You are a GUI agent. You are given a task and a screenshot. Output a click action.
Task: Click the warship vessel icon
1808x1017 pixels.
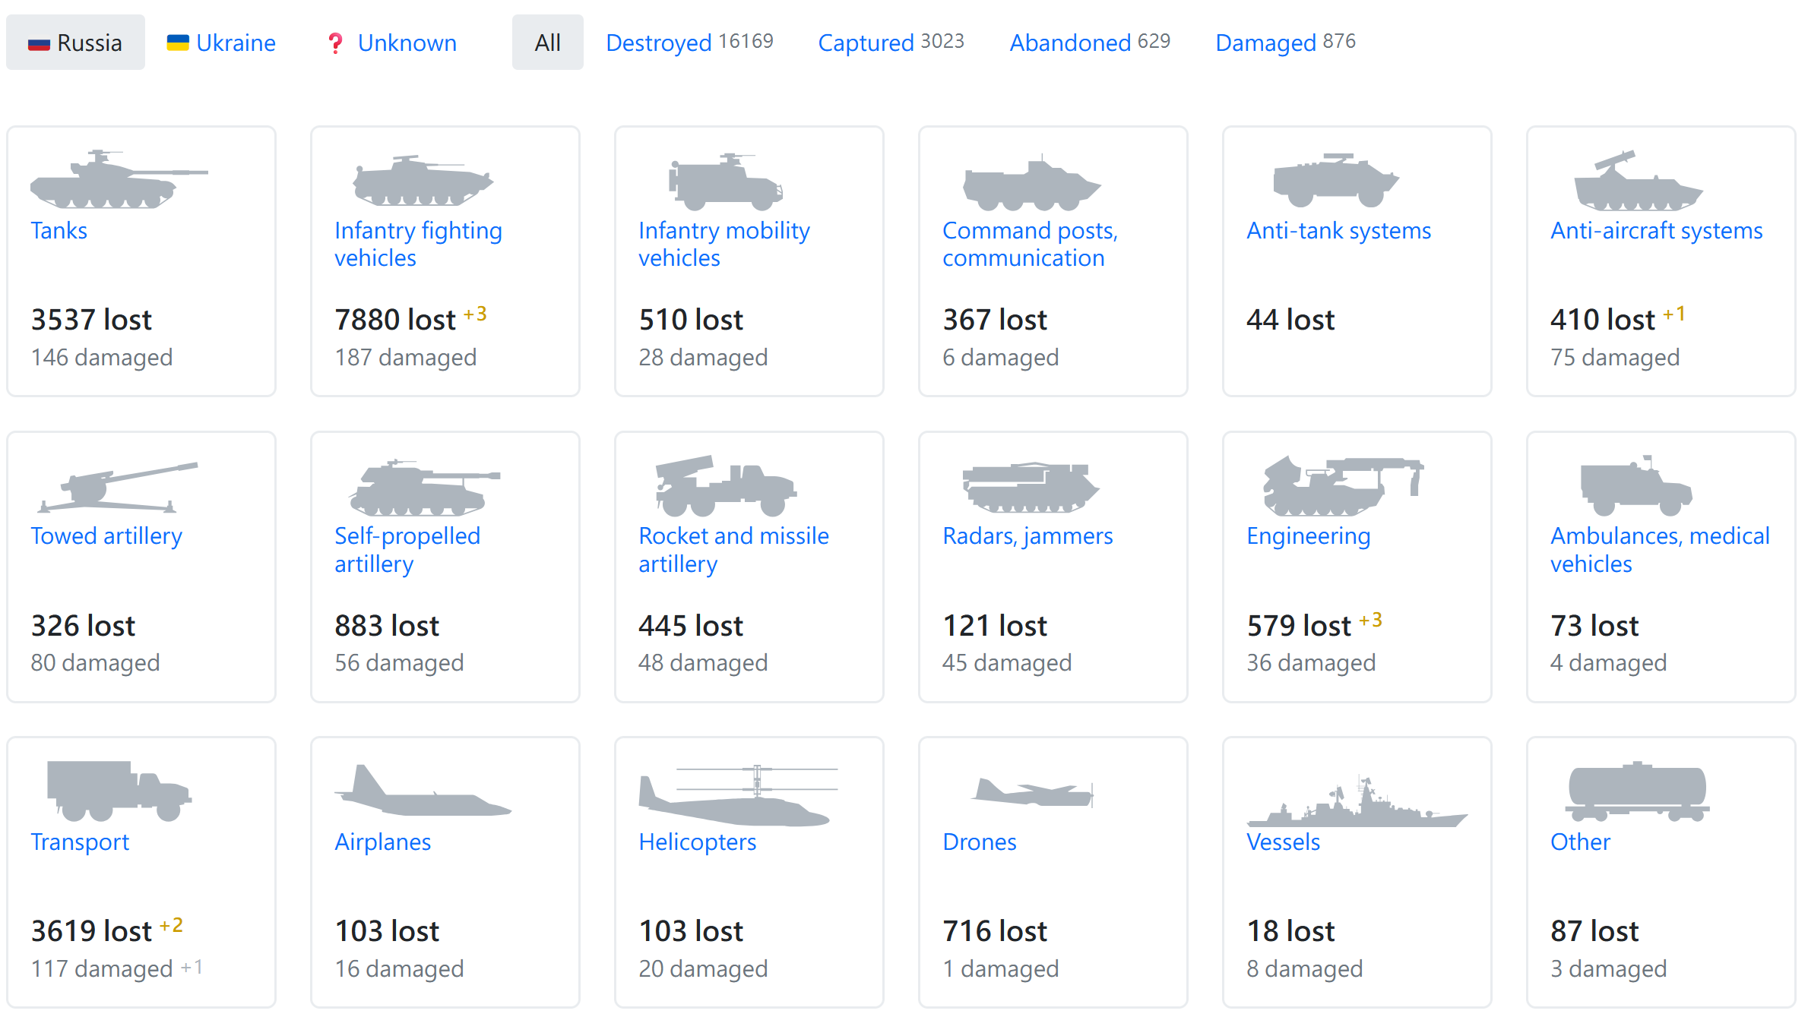pos(1357,801)
